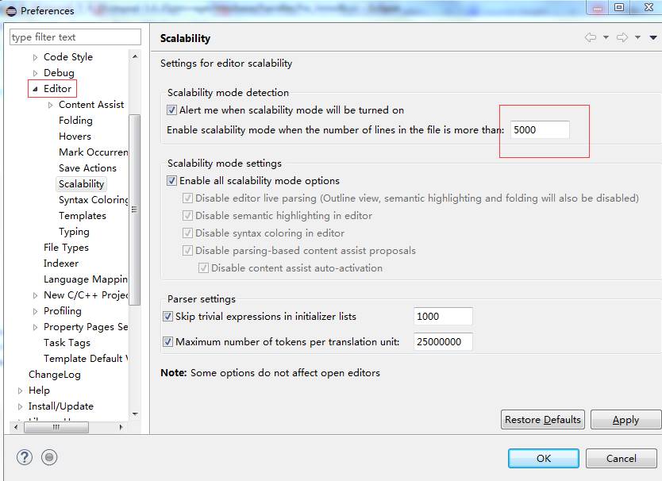Expand the Profiling tree node
This screenshot has width=662, height=481.
click(x=35, y=311)
